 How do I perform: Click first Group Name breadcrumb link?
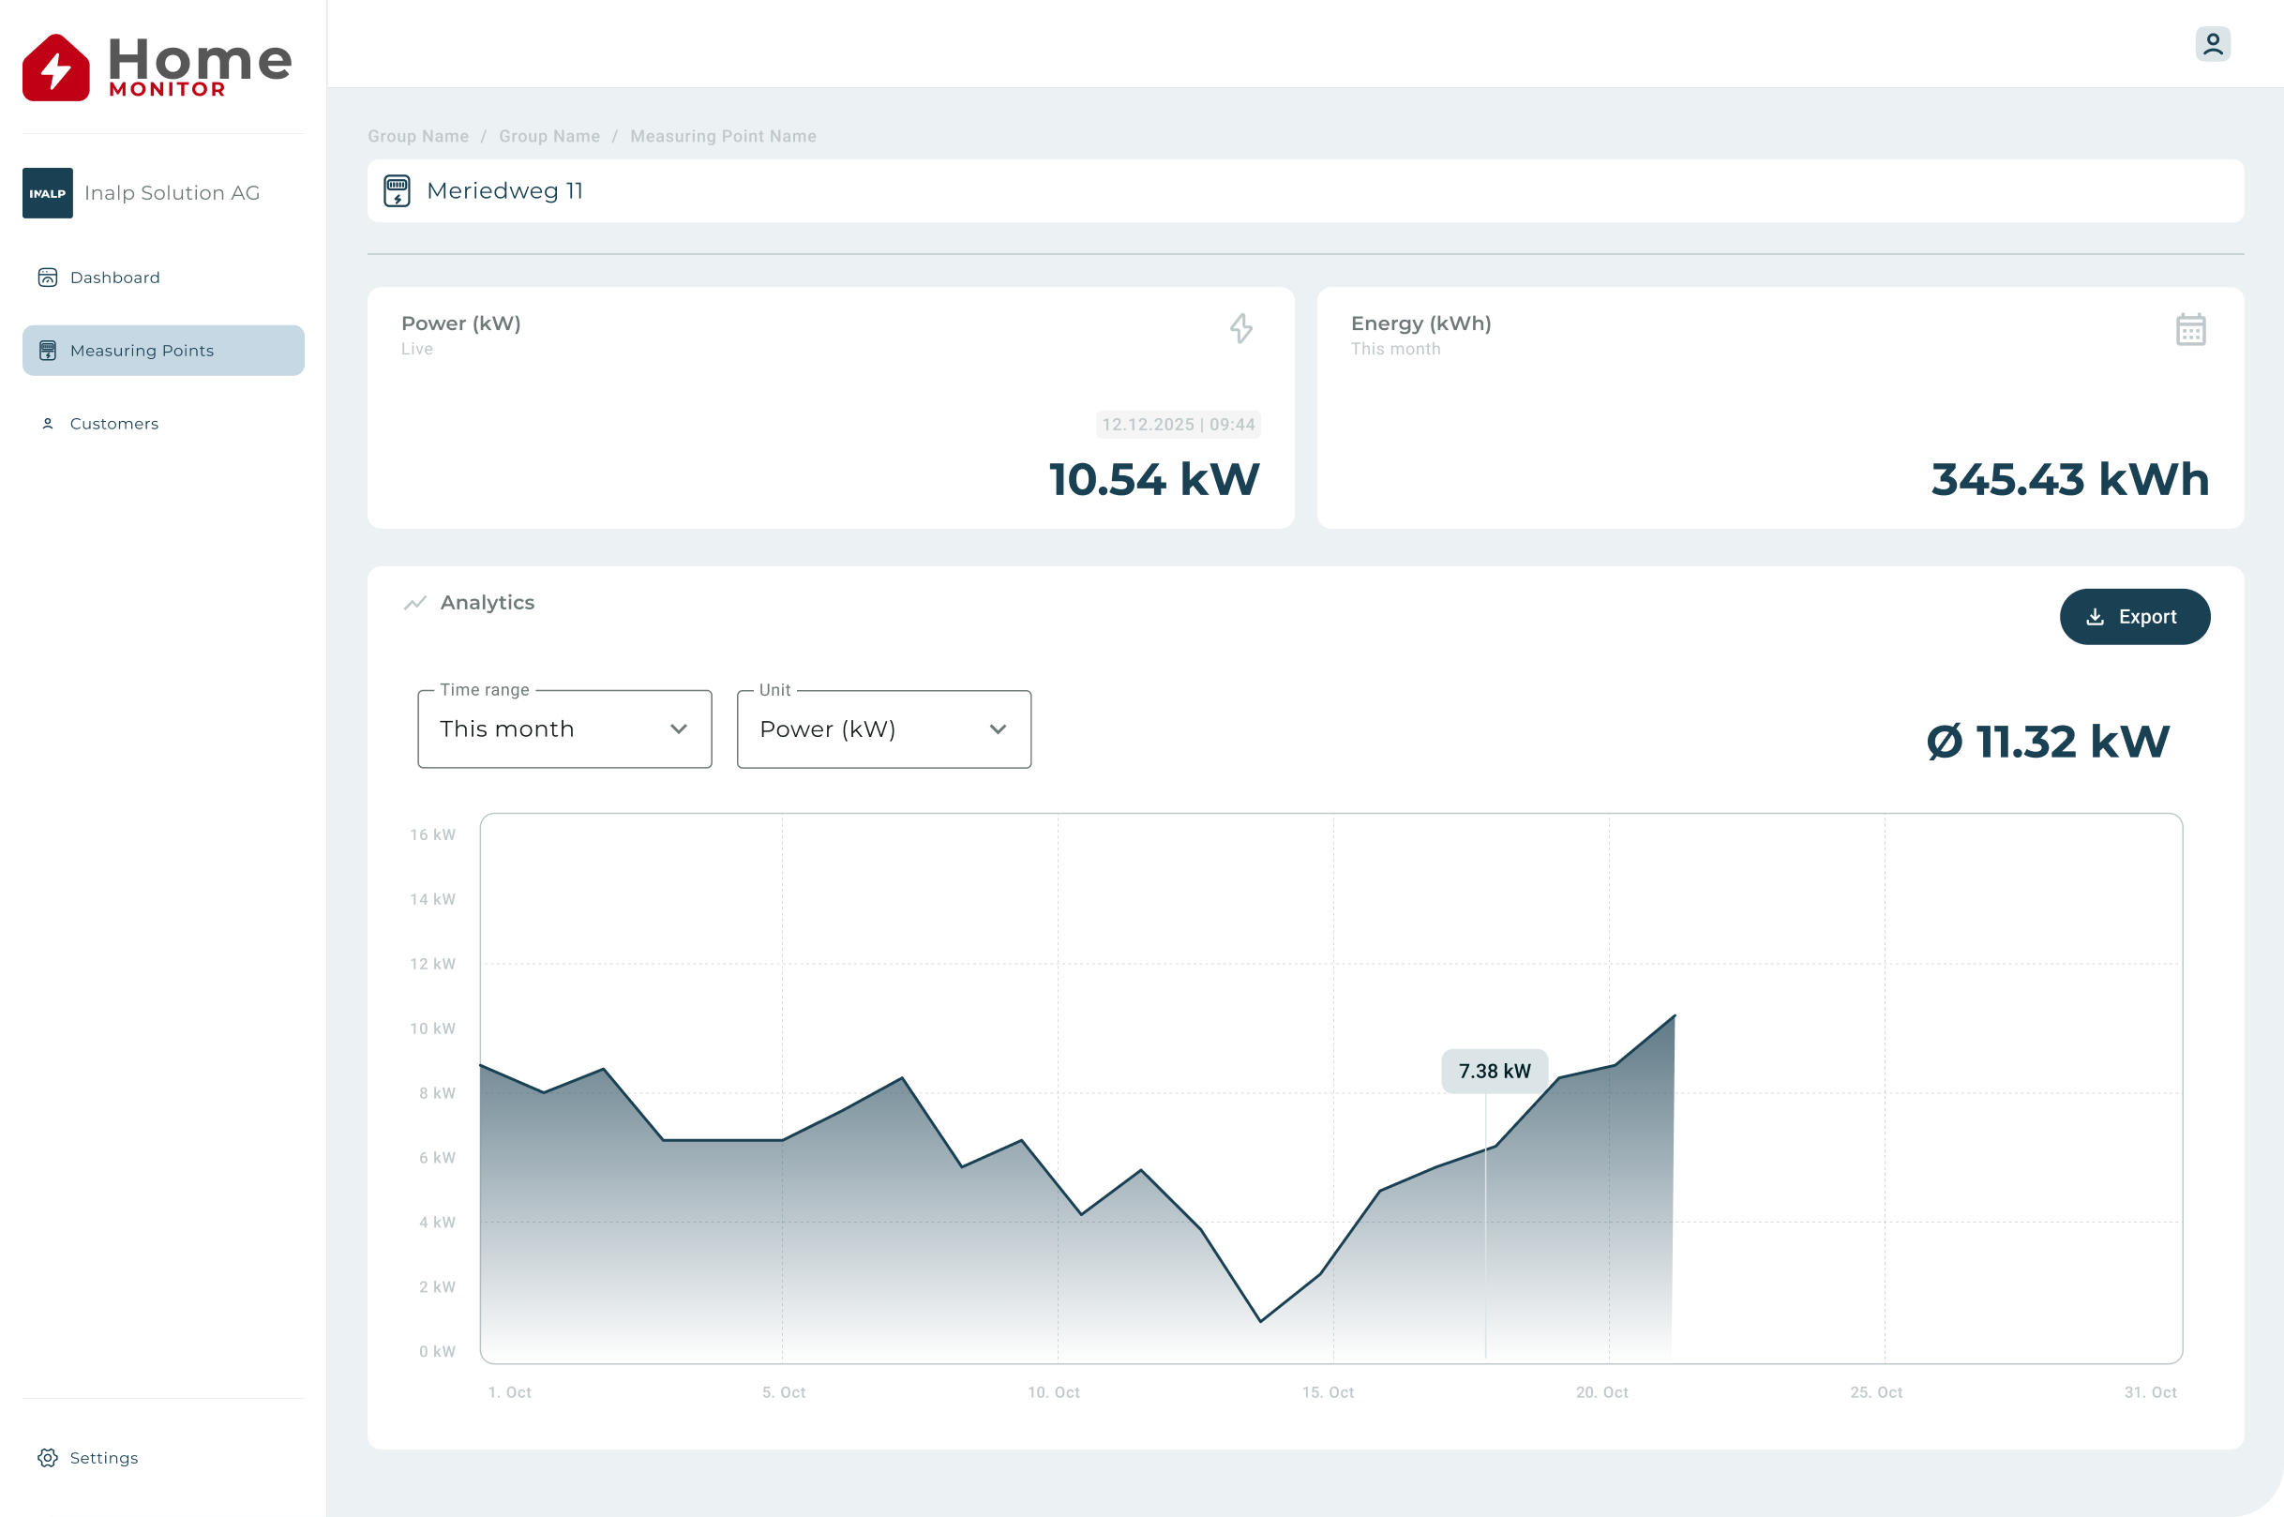418,136
